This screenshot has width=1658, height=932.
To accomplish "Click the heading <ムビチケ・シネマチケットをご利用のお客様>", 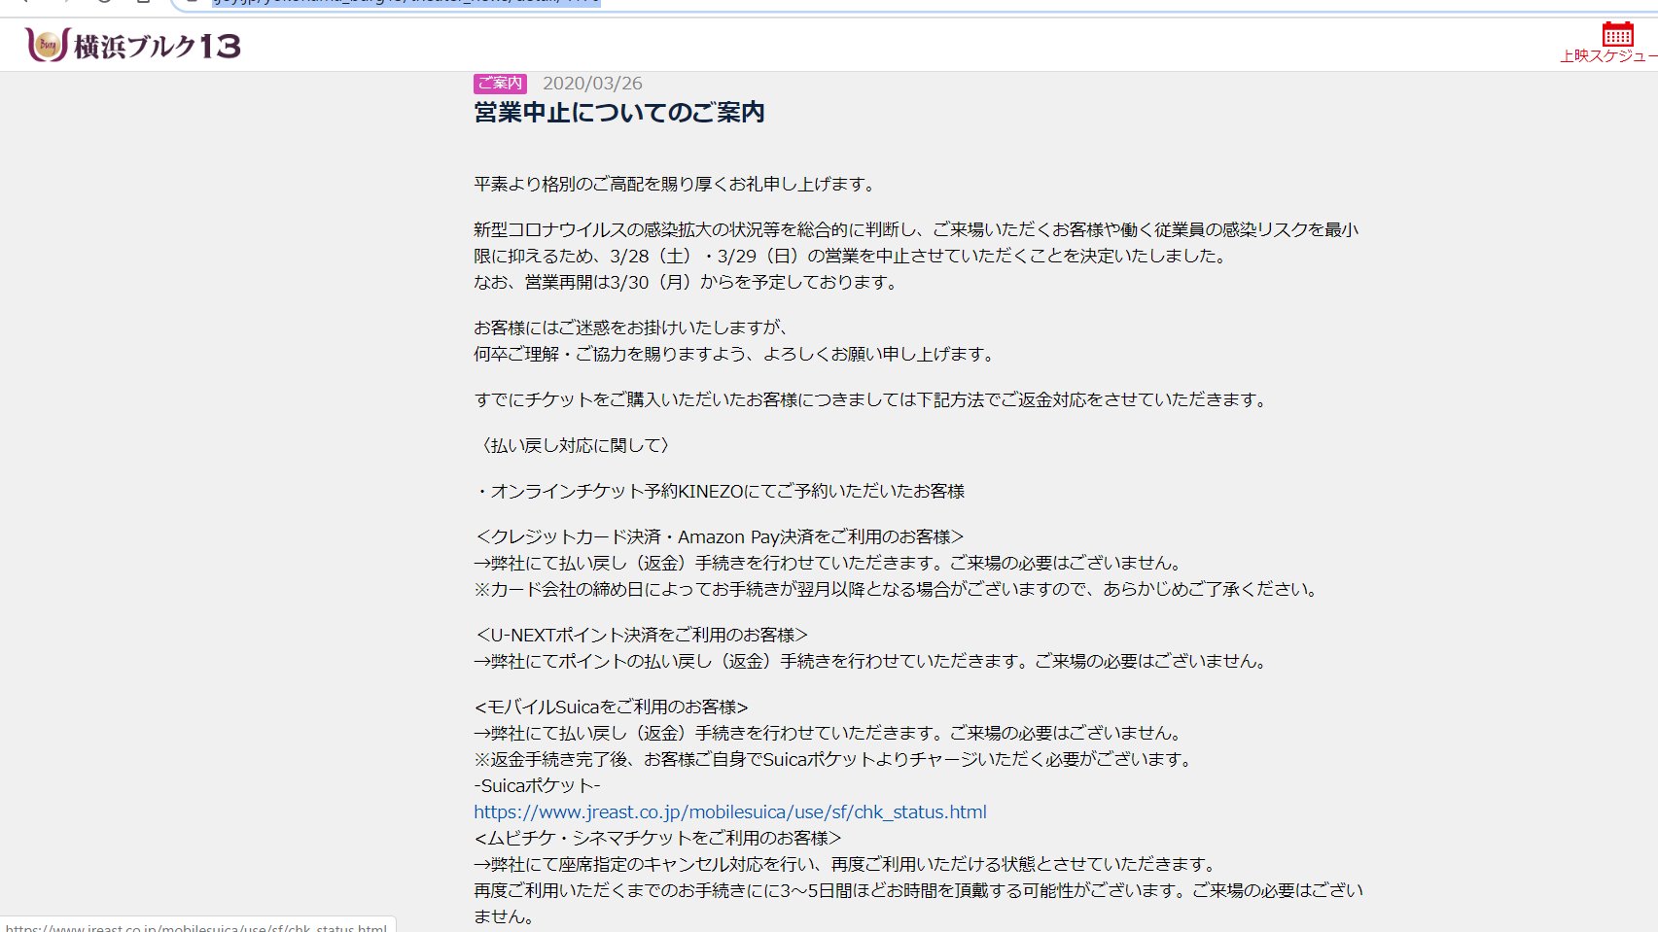I will click(657, 838).
